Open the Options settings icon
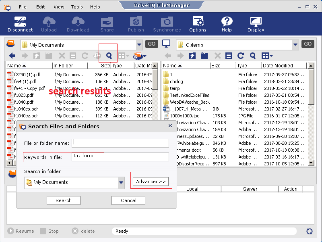This screenshot has width=322, height=242. (x=198, y=24)
